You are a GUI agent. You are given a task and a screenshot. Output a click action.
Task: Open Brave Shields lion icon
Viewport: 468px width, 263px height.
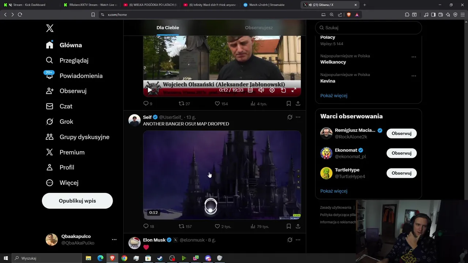(x=348, y=15)
